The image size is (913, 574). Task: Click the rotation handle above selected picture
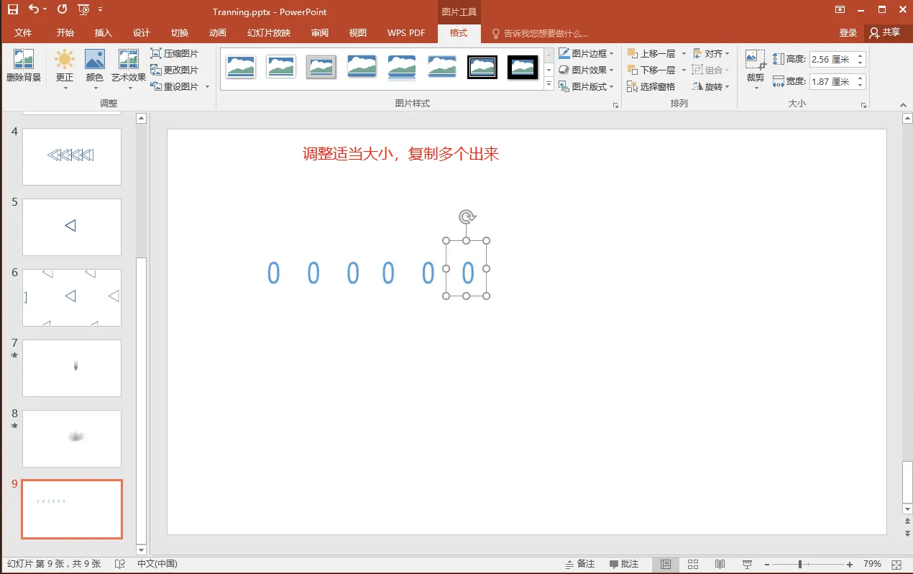click(x=467, y=217)
